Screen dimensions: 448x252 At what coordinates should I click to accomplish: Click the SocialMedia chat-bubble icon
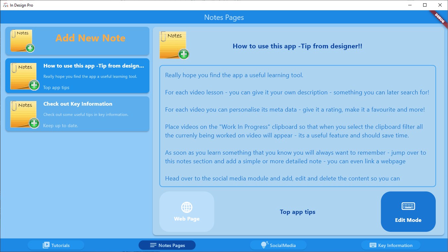point(264,245)
